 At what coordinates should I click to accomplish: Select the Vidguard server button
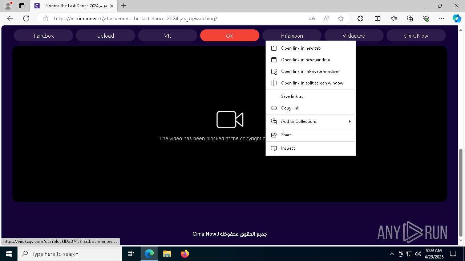[x=354, y=36]
